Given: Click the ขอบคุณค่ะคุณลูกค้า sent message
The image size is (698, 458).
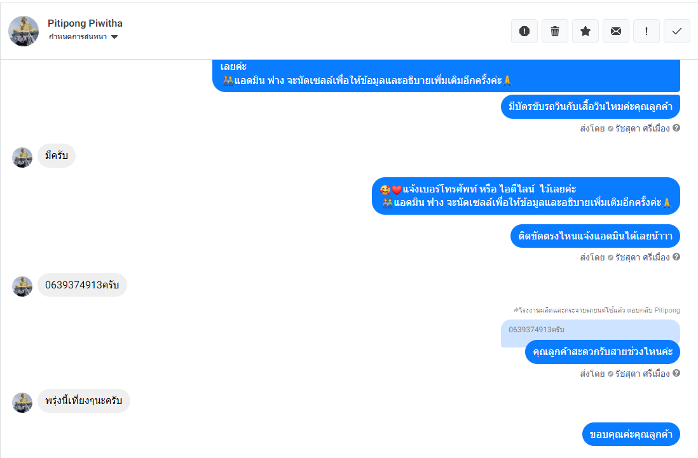Looking at the screenshot, I should pyautogui.click(x=631, y=434).
